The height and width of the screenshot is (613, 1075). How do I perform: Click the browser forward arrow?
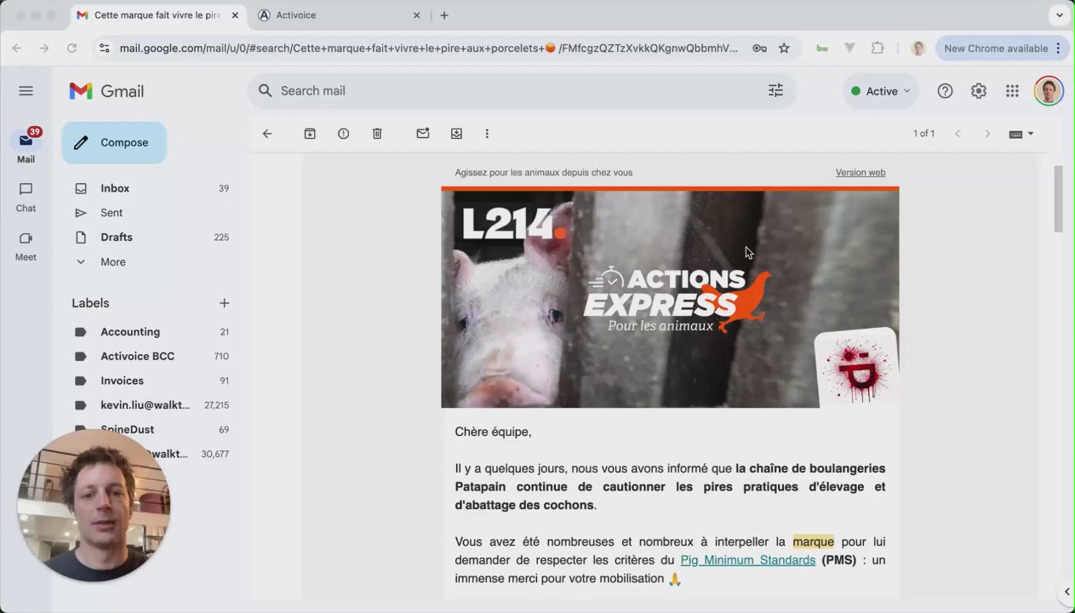[x=44, y=49]
